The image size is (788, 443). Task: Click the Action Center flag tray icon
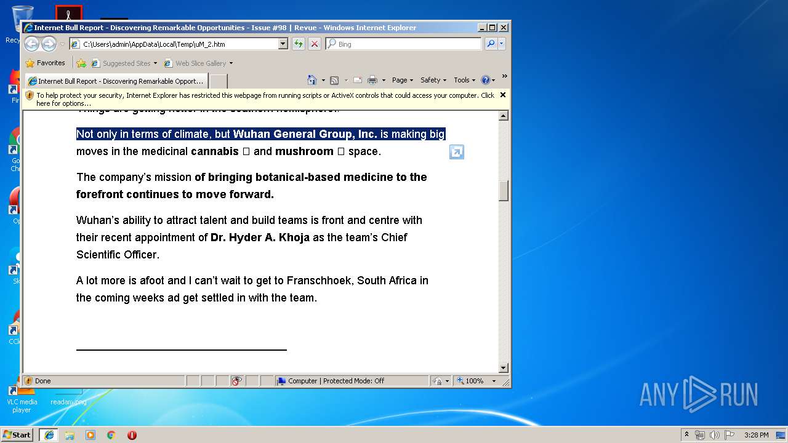pos(730,435)
